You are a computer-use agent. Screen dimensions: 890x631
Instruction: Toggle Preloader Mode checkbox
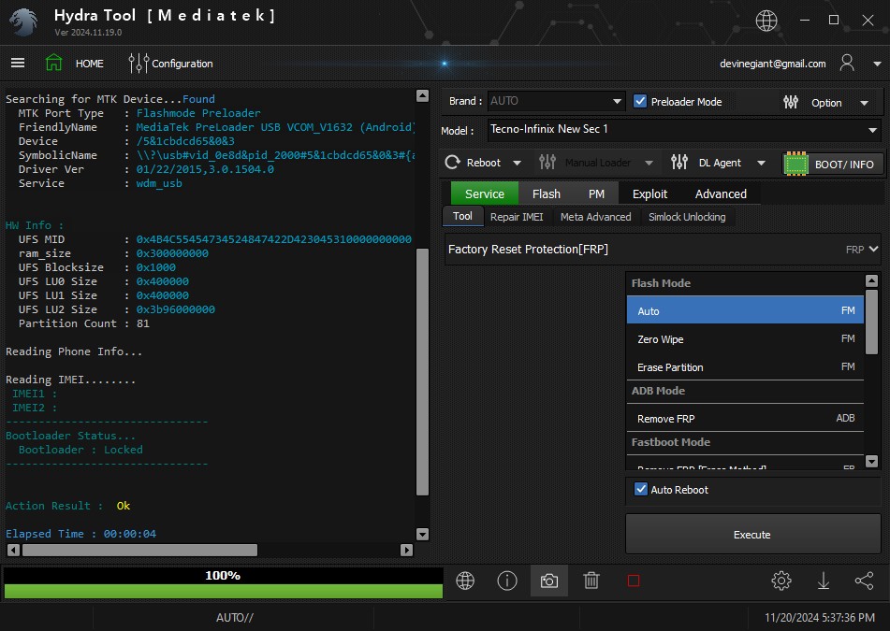[x=640, y=102]
